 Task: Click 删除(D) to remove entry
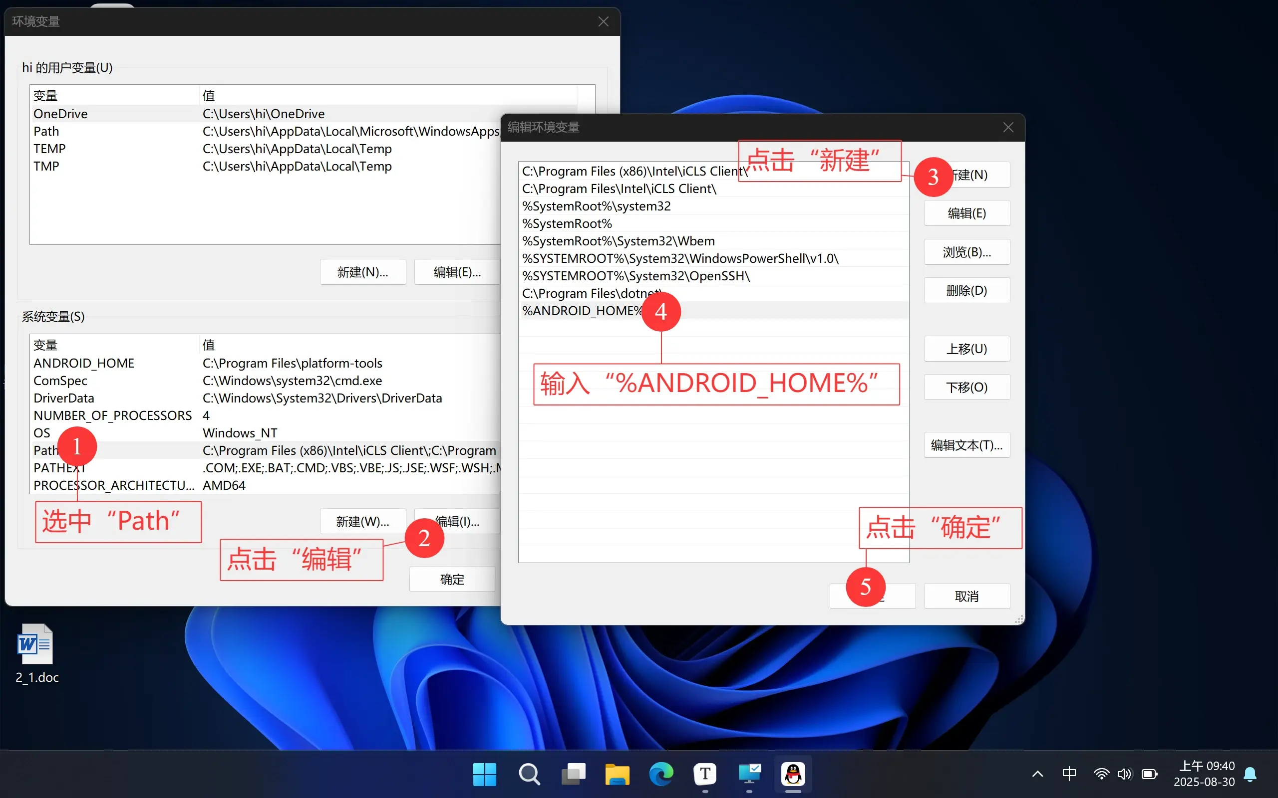coord(966,290)
